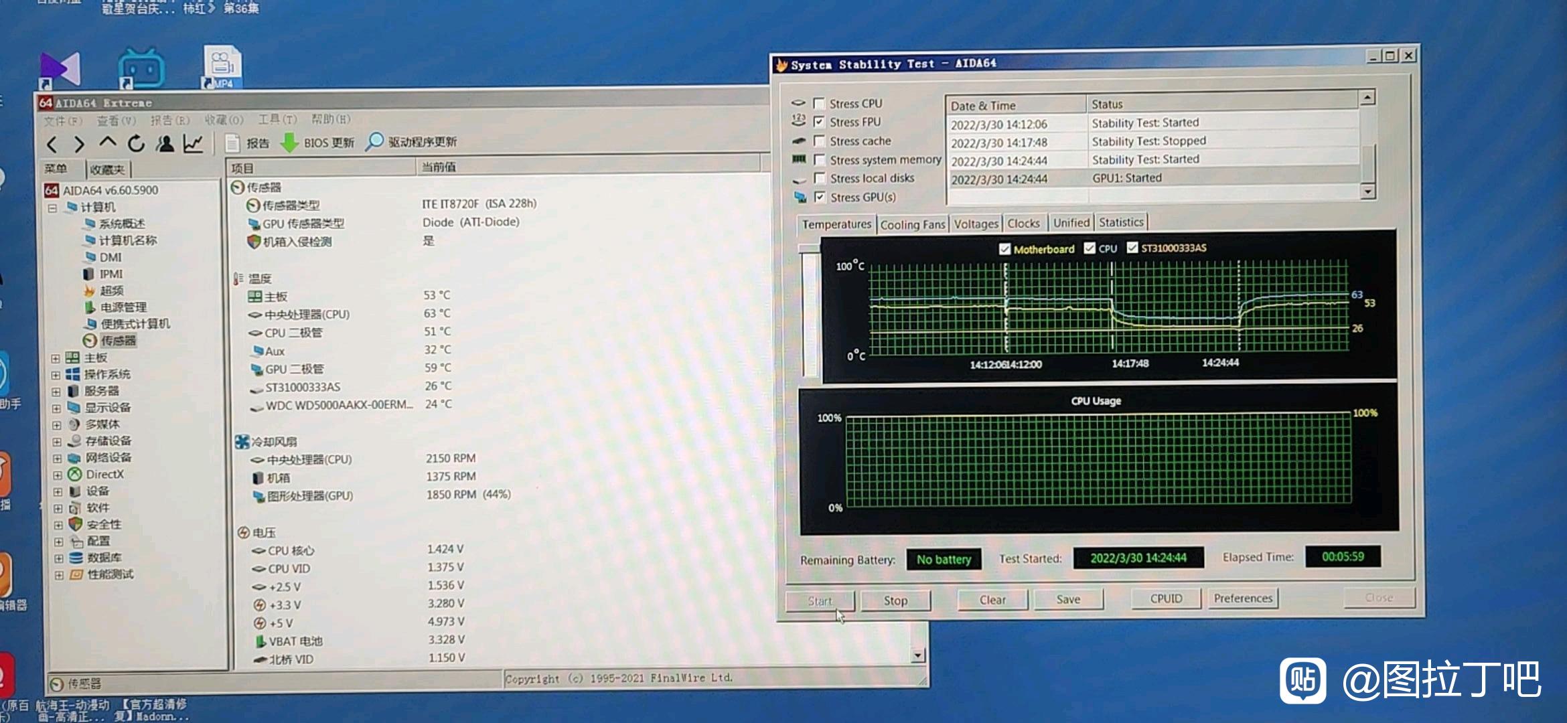Click log list scroll-down arrow
1567x723 pixels.
coord(1367,191)
